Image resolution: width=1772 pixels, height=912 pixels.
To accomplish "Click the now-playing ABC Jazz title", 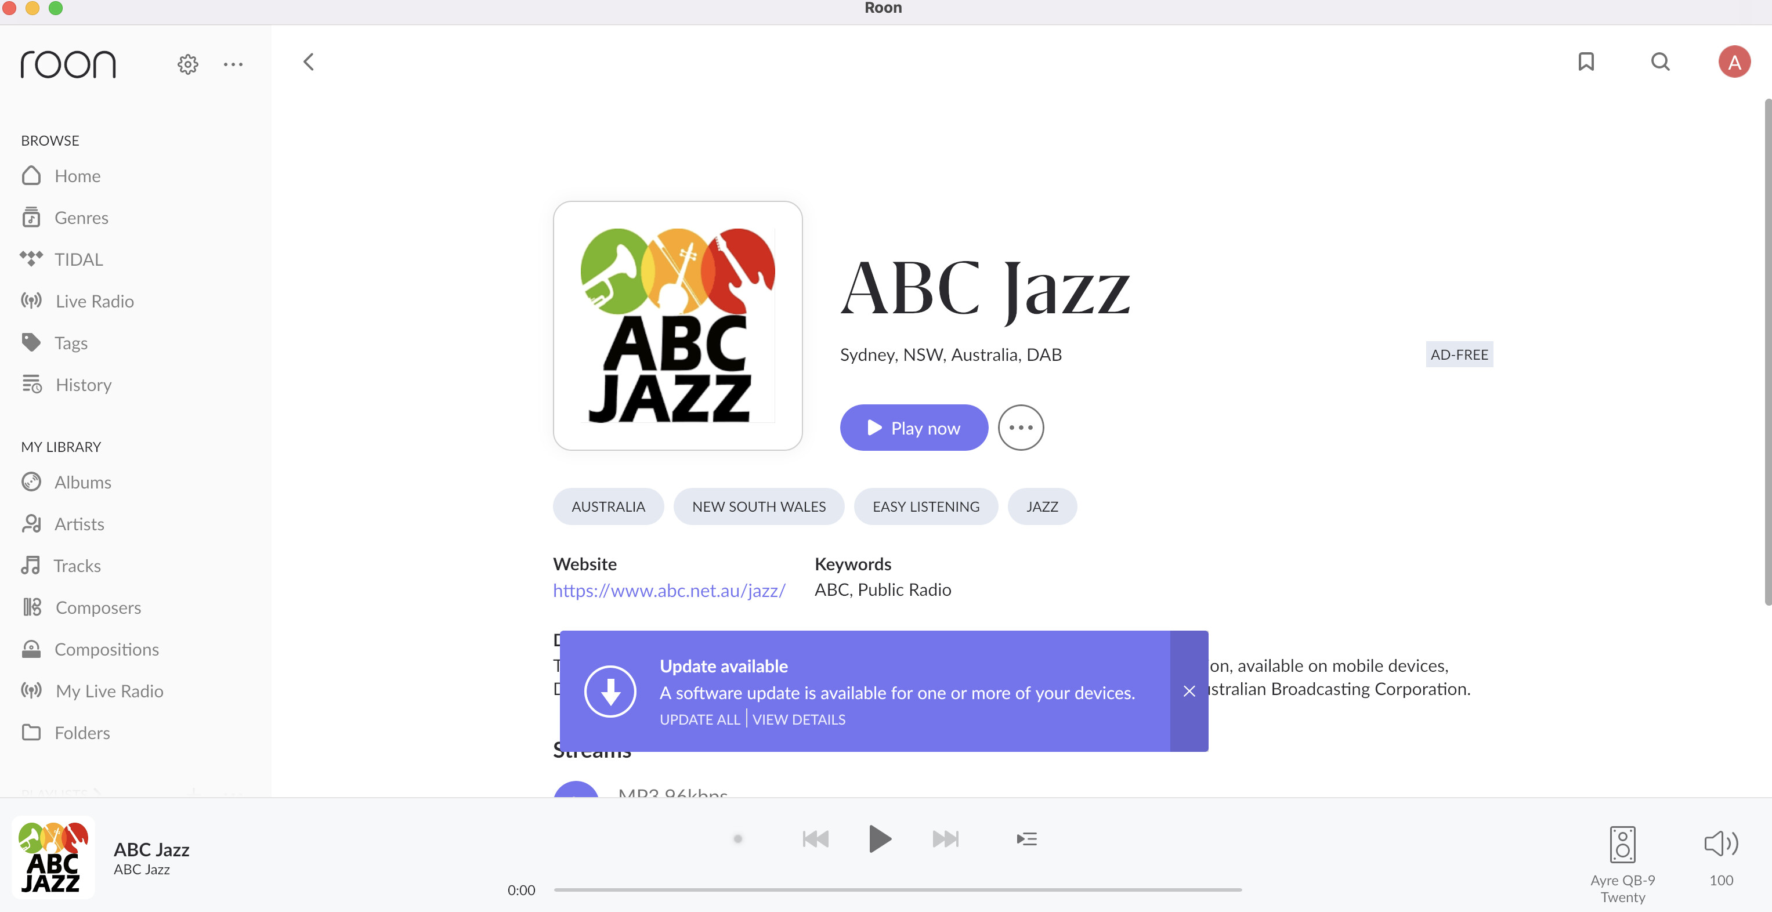I will coord(151,849).
